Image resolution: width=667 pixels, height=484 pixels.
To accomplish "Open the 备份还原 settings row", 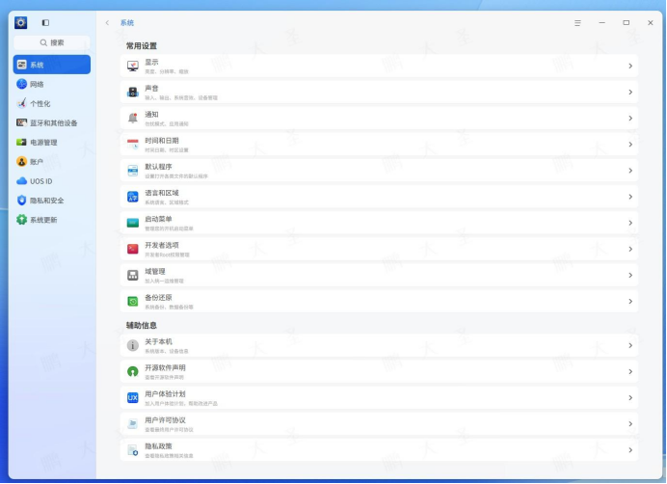I will [379, 302].
